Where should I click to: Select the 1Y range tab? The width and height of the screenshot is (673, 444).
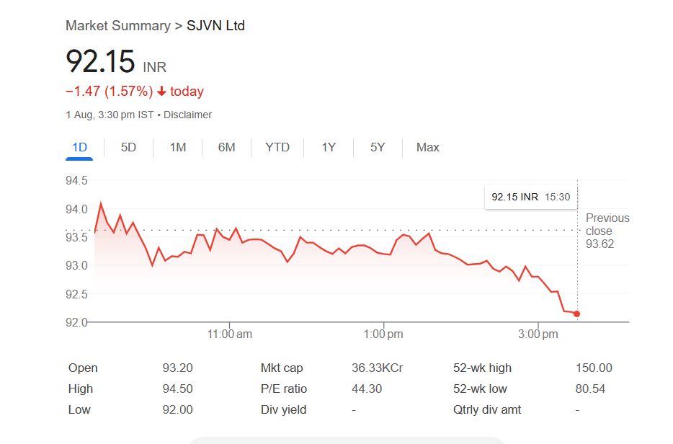tap(329, 147)
